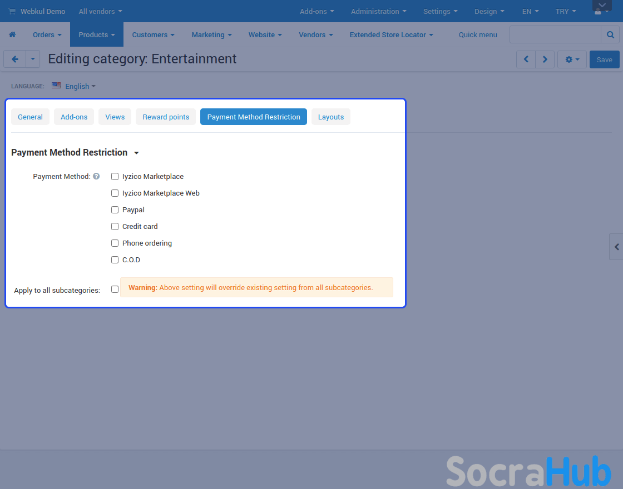623x489 pixels.
Task: Click the search magnifier icon button
Action: pyautogui.click(x=610, y=34)
